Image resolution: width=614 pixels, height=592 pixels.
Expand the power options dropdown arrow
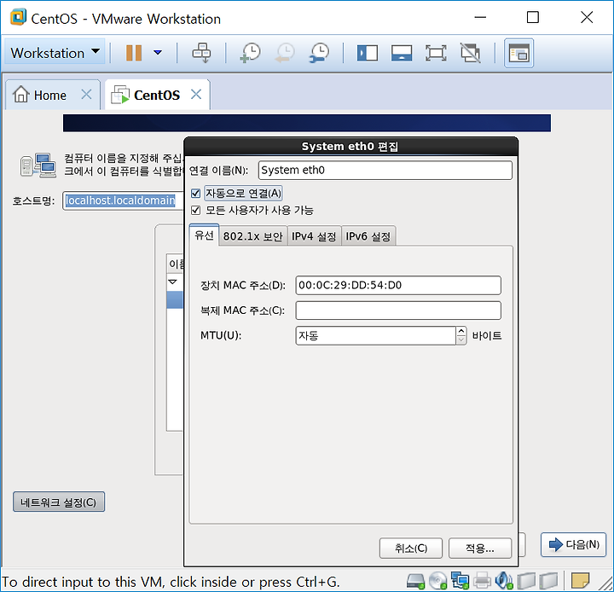(158, 52)
